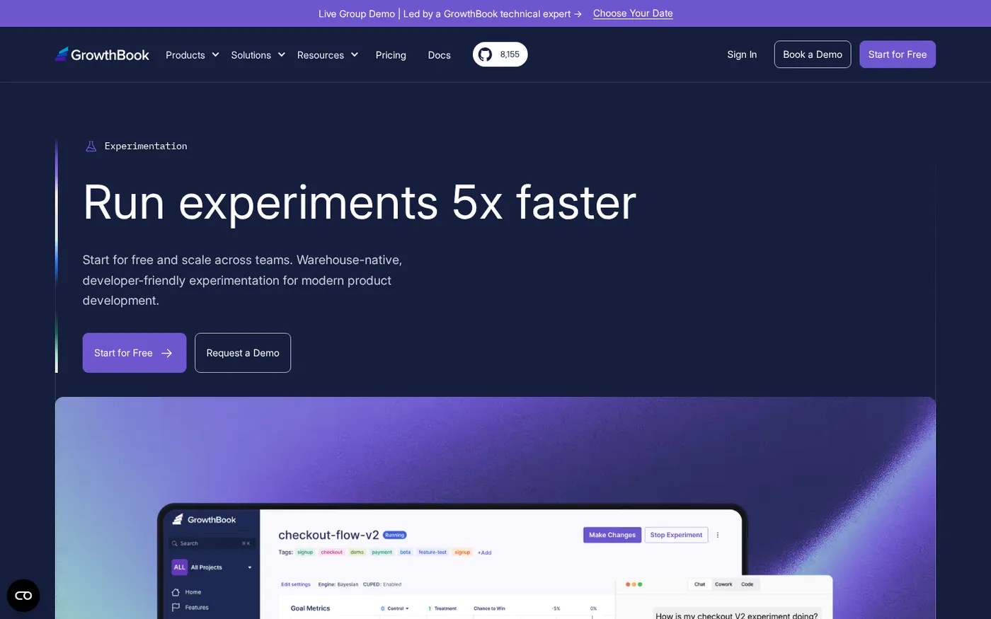Click the purple ALL badge in the dashboard sidebar
Screen dimensions: 991x619
(x=180, y=567)
